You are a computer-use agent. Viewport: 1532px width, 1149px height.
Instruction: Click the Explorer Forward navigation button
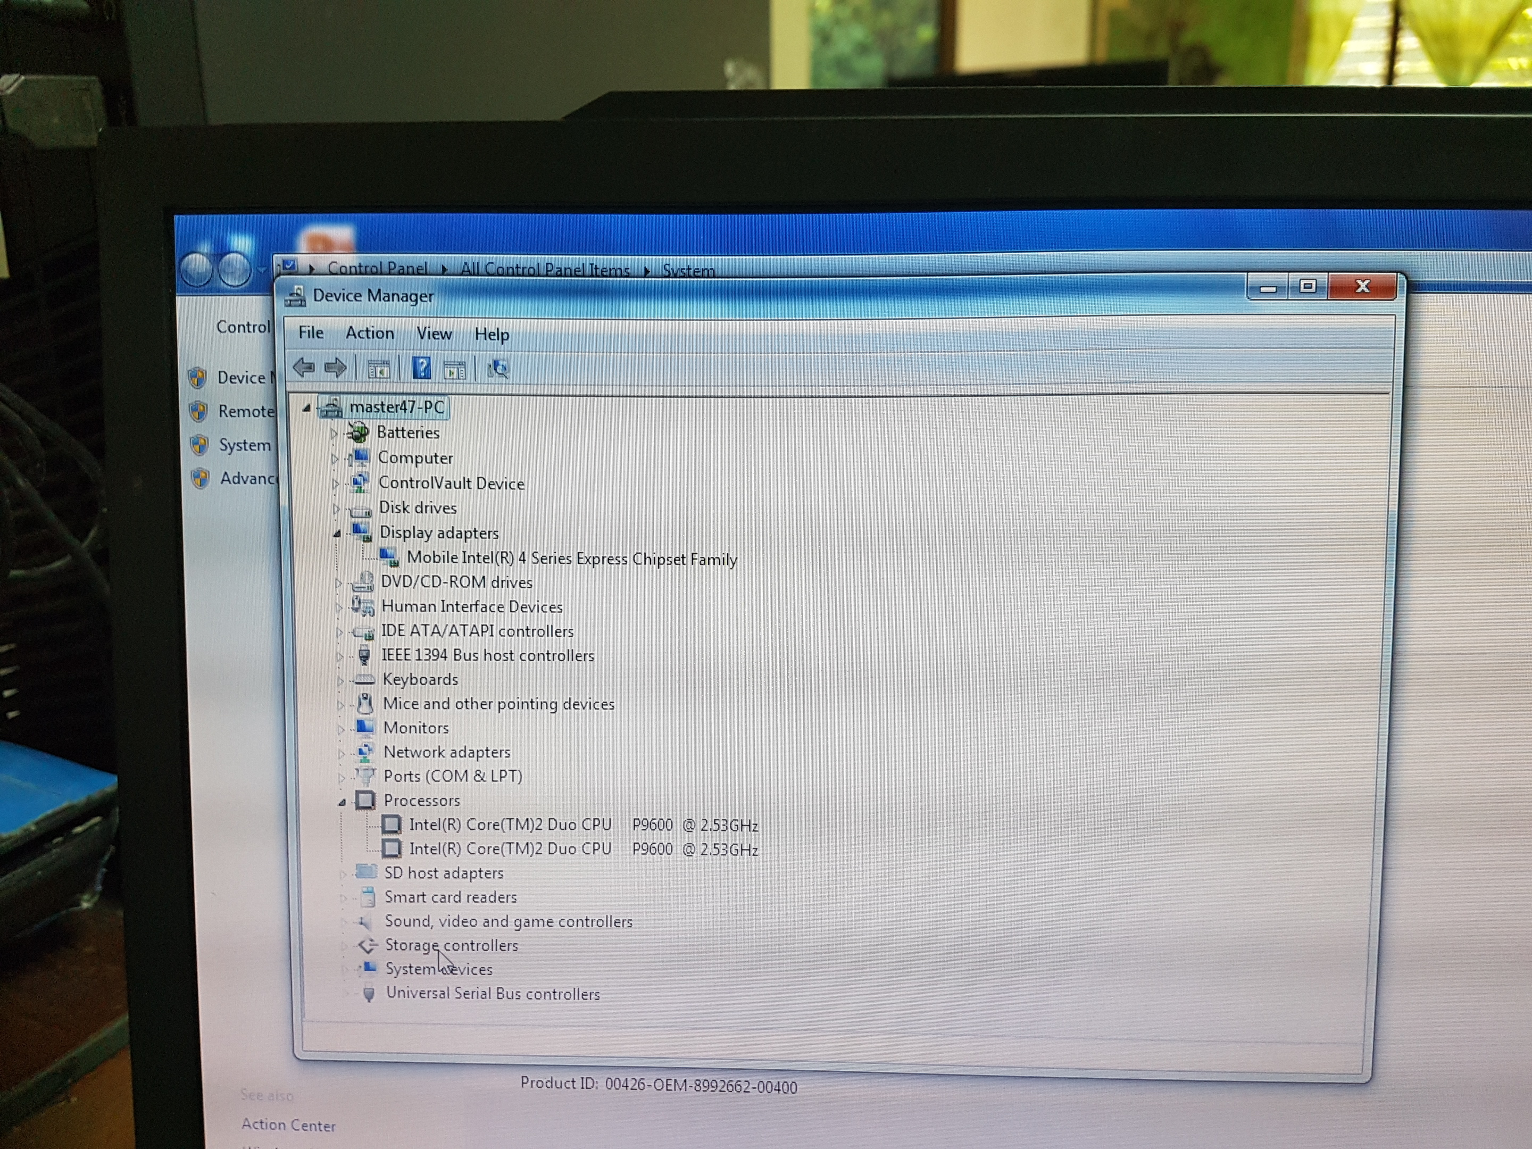coord(234,269)
